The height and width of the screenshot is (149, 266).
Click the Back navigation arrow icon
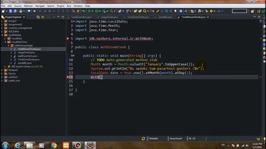coord(212,11)
